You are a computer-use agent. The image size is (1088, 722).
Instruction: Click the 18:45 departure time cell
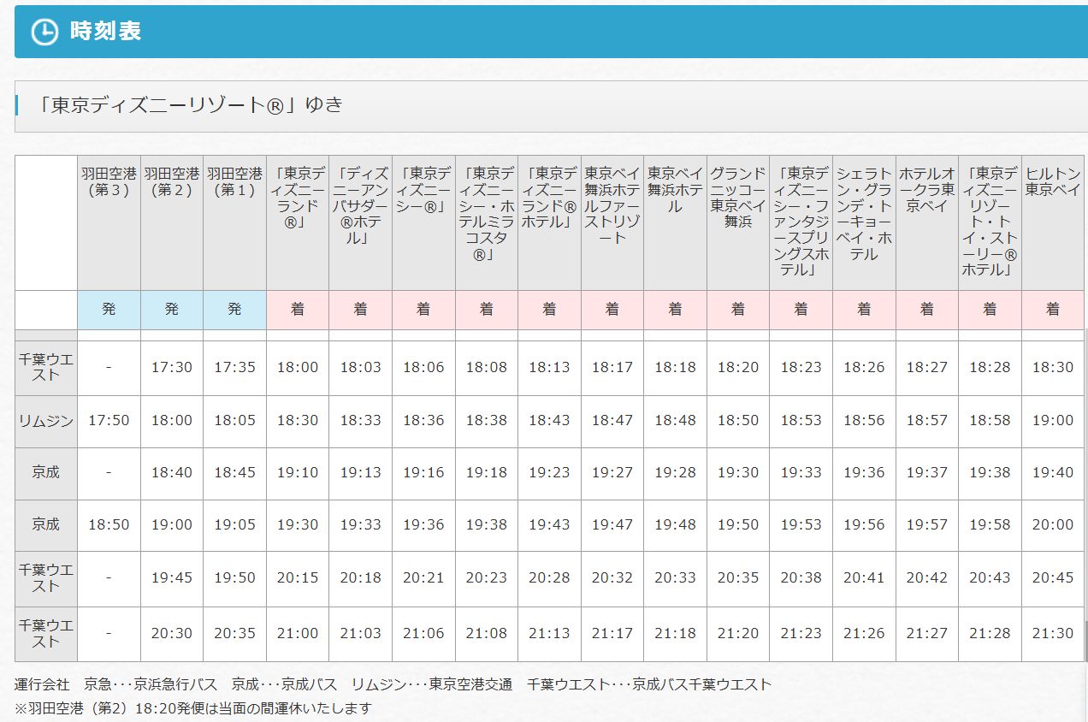tap(235, 473)
